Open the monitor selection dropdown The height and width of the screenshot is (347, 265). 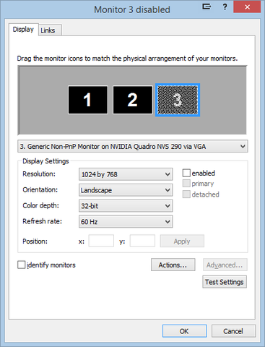(x=133, y=146)
